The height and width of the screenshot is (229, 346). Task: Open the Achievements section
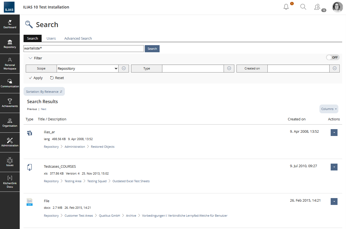click(x=10, y=103)
